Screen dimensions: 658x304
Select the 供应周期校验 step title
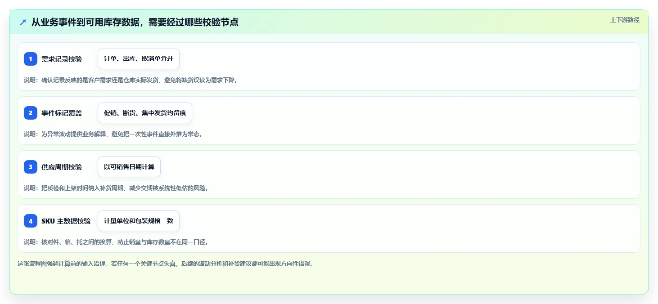coord(62,167)
